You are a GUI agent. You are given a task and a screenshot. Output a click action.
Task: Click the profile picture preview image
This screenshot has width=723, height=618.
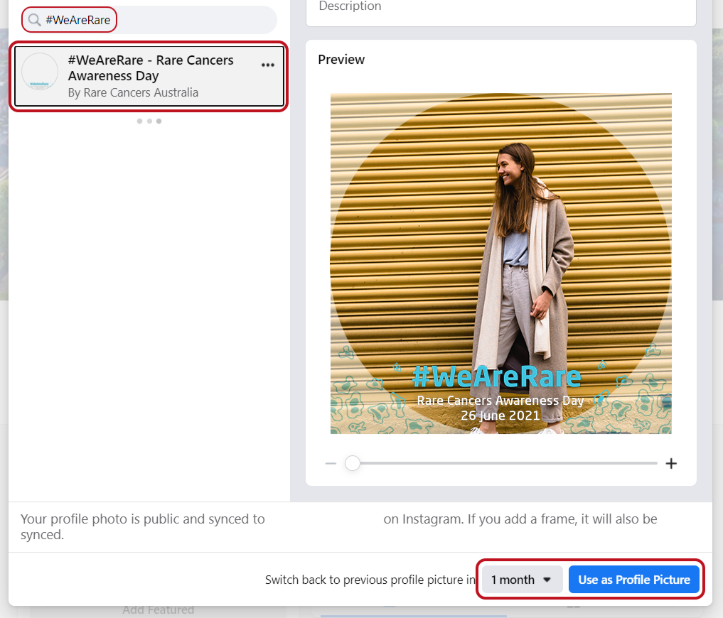[x=501, y=264]
